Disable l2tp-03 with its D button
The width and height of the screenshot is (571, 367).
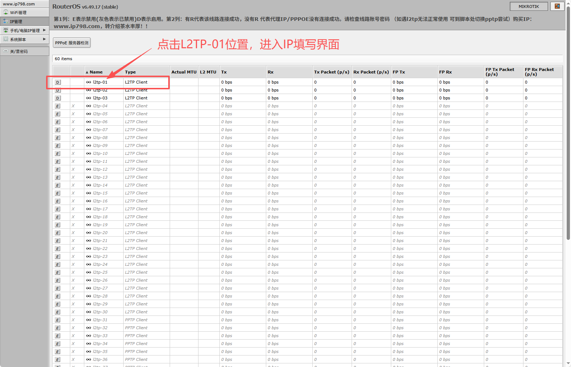[x=58, y=98]
